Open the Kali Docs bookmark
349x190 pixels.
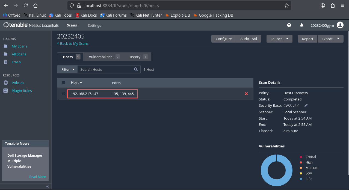(86, 15)
